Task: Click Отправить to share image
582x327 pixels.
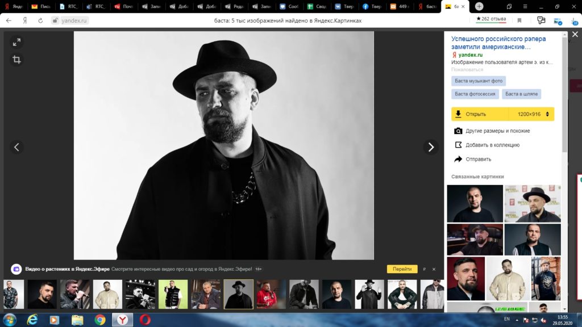Action: coord(478,160)
